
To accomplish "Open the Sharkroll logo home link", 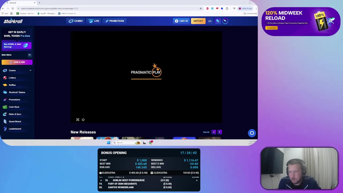I will click(x=13, y=21).
